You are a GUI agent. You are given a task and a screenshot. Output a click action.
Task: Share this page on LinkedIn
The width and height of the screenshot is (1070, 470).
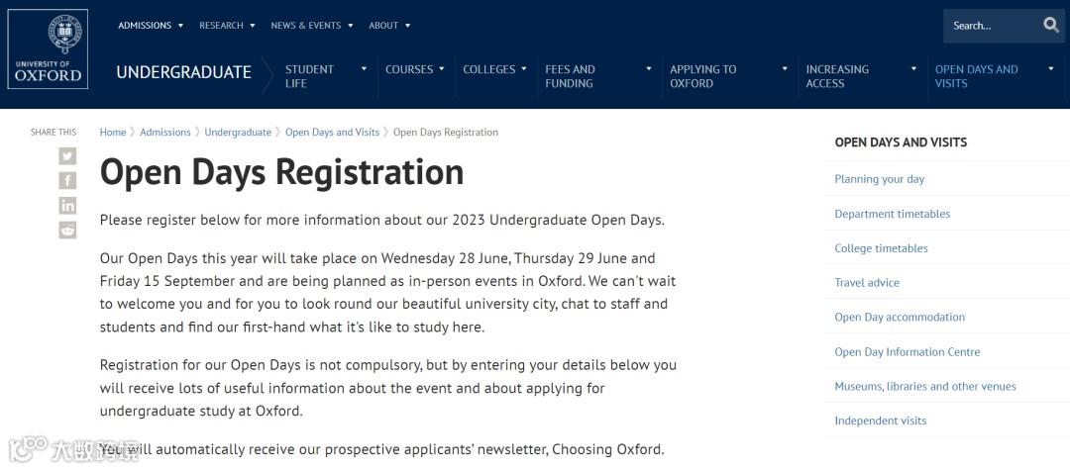[67, 205]
